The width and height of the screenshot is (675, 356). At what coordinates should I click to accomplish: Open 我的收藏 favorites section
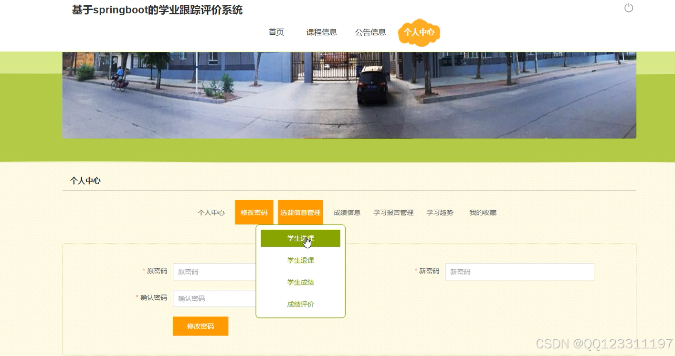point(483,213)
